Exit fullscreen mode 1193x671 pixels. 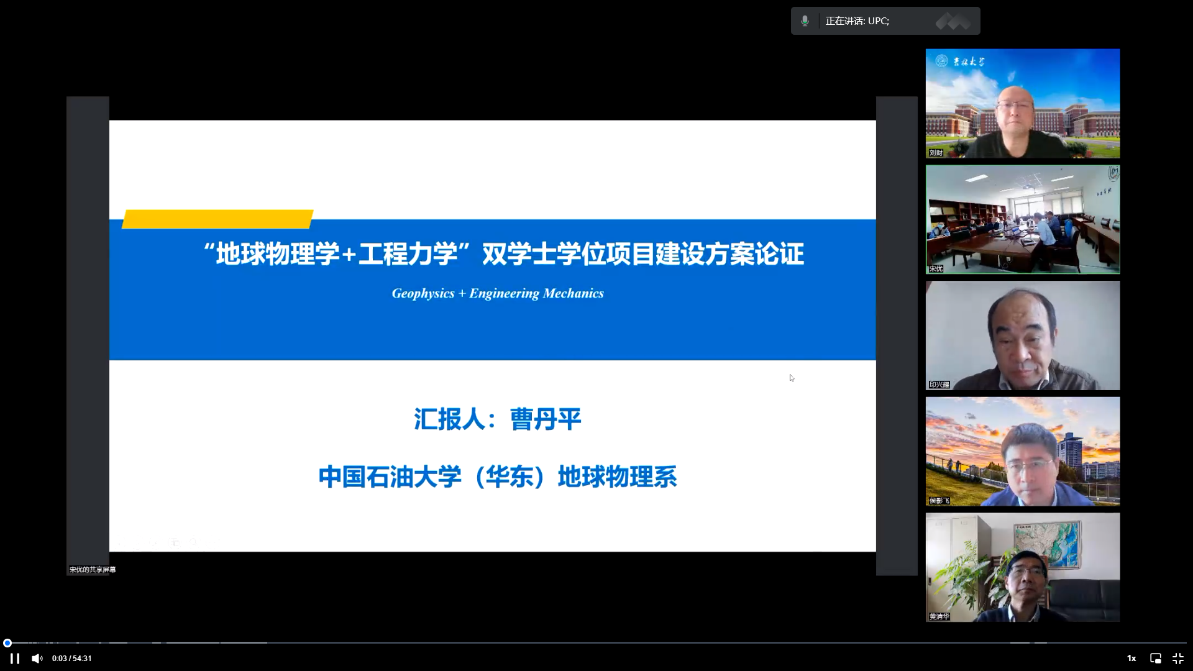click(1177, 658)
